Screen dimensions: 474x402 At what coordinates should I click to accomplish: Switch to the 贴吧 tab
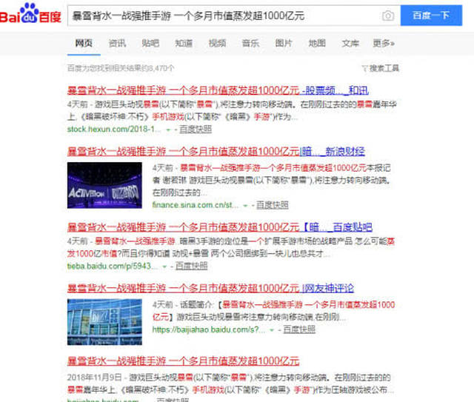pyautogui.click(x=150, y=43)
